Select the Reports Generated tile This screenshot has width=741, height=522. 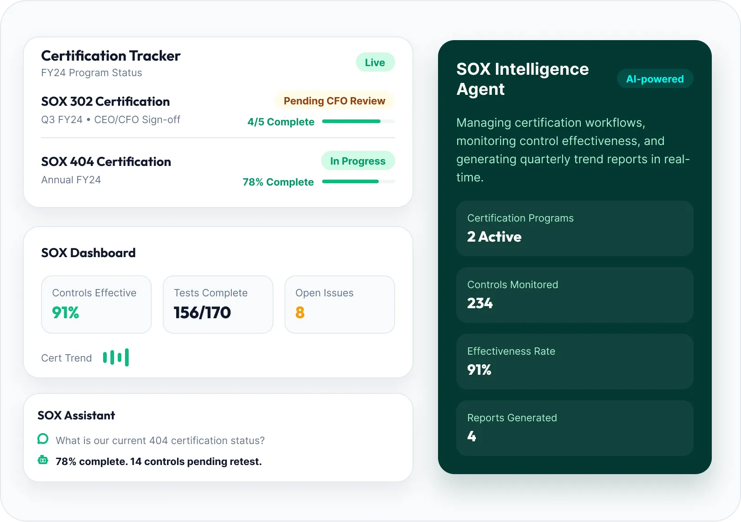pos(574,428)
